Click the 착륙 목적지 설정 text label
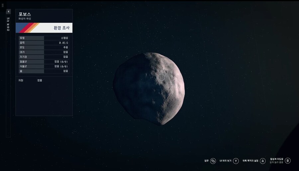The width and height of the screenshot is (299, 171). 250,161
